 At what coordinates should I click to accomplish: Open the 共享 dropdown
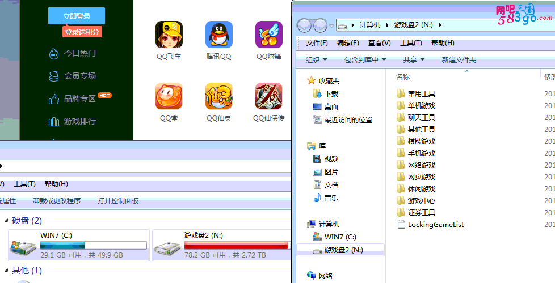414,60
